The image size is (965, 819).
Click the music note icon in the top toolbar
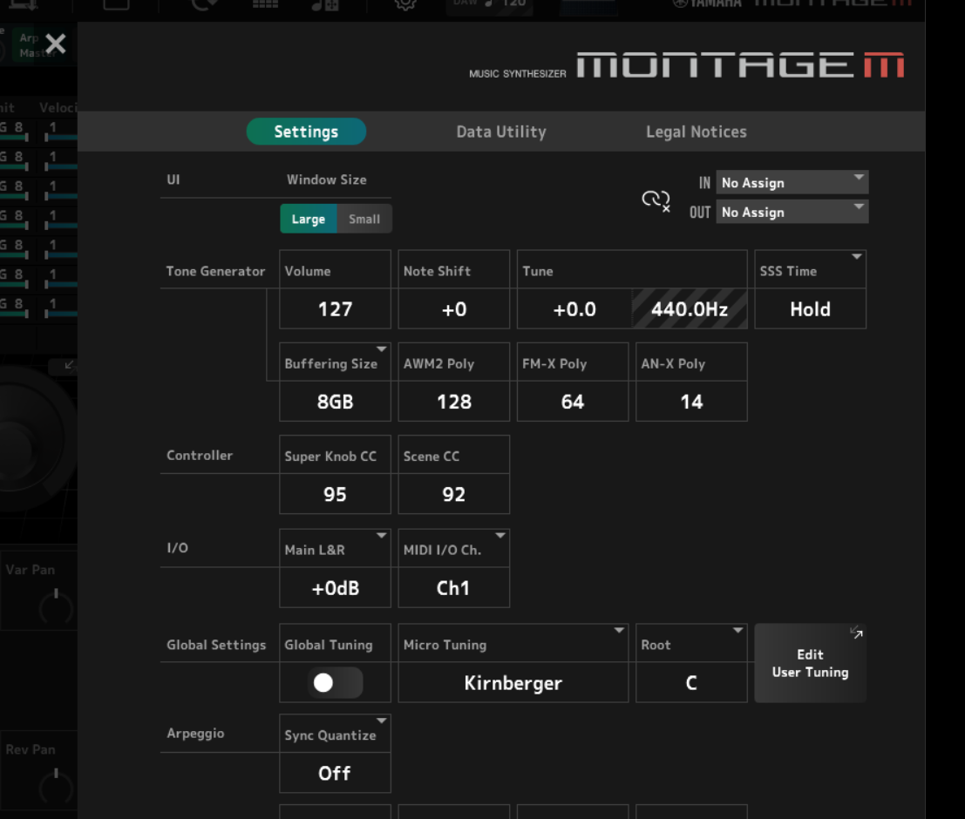click(x=324, y=4)
